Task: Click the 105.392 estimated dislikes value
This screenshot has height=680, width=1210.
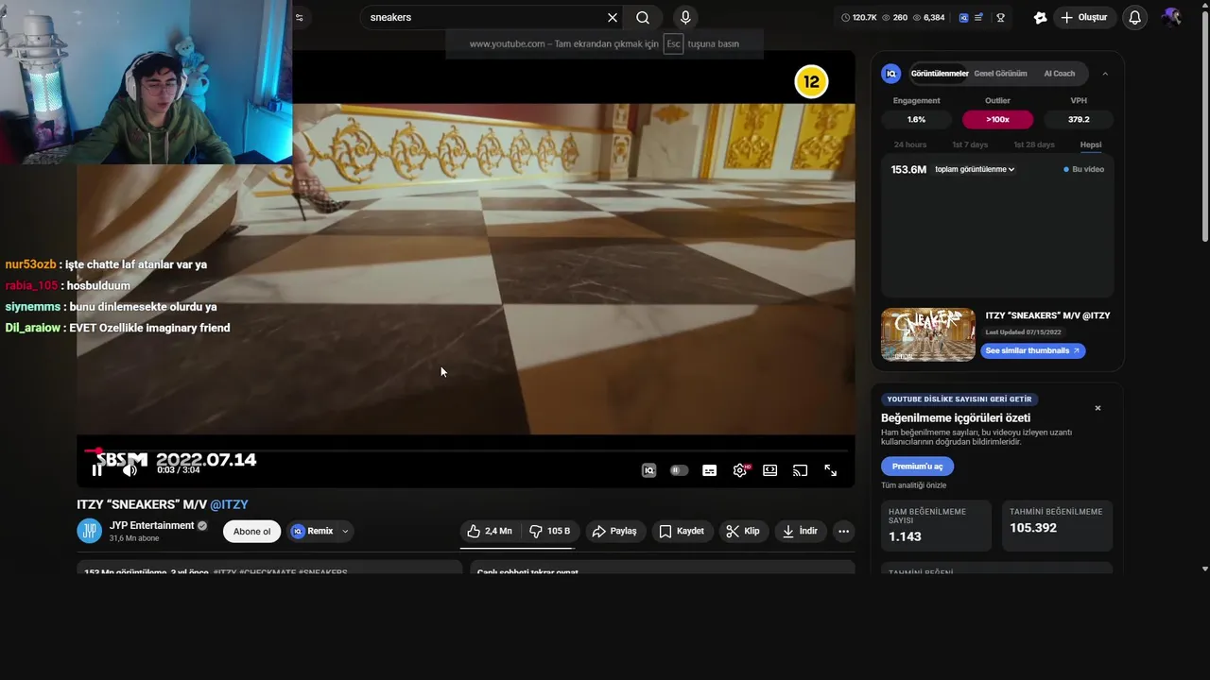Action: (1033, 528)
